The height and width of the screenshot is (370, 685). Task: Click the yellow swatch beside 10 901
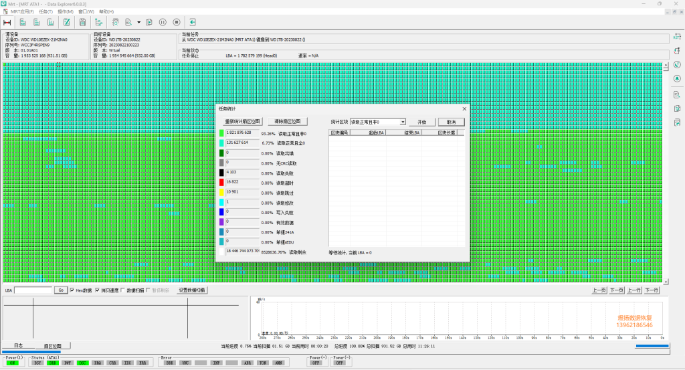point(221,193)
